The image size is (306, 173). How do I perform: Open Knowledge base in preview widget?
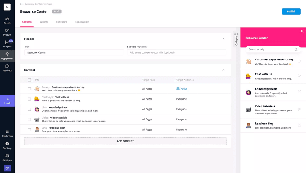(x=273, y=92)
